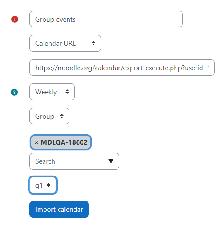Screen dimensions: 221x244
Task: Click the up-down arrows beside Group
Action: point(62,116)
